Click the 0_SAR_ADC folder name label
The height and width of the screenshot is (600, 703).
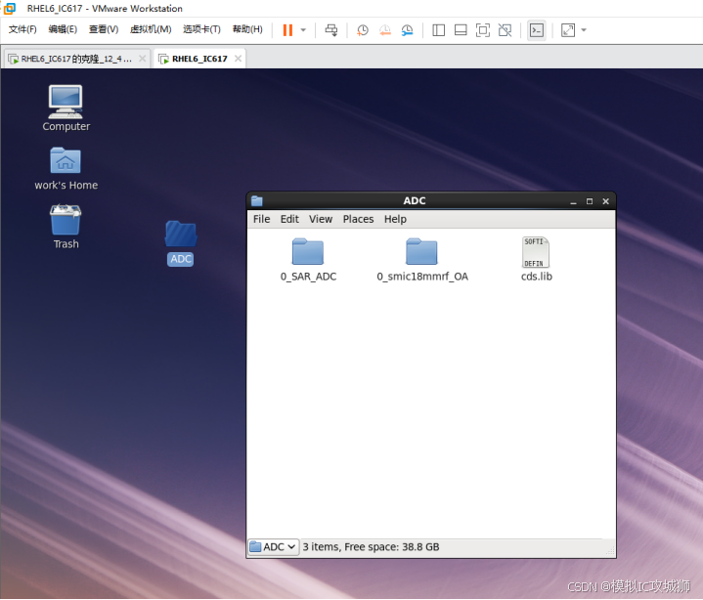click(308, 277)
